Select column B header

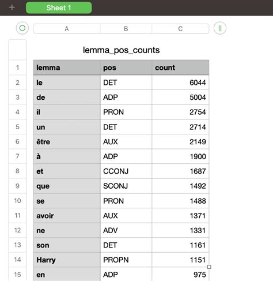[x=126, y=29]
